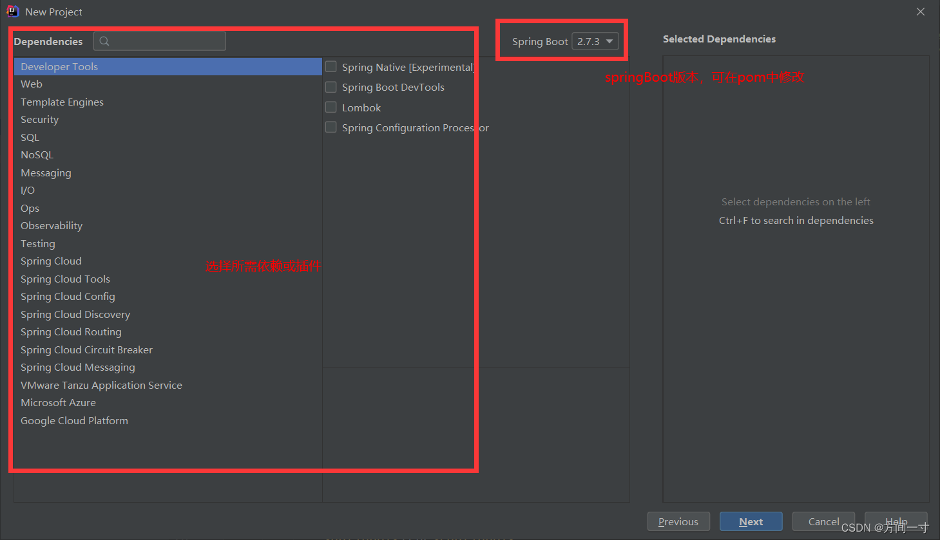Enable Spring Native [Experimental] checkbox
This screenshot has width=940, height=540.
(x=331, y=67)
